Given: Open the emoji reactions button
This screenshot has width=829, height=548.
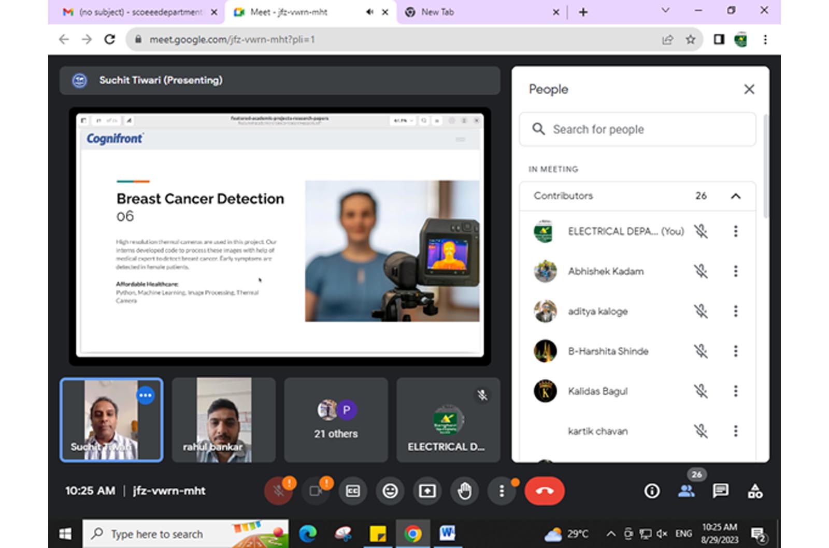Looking at the screenshot, I should (x=390, y=491).
